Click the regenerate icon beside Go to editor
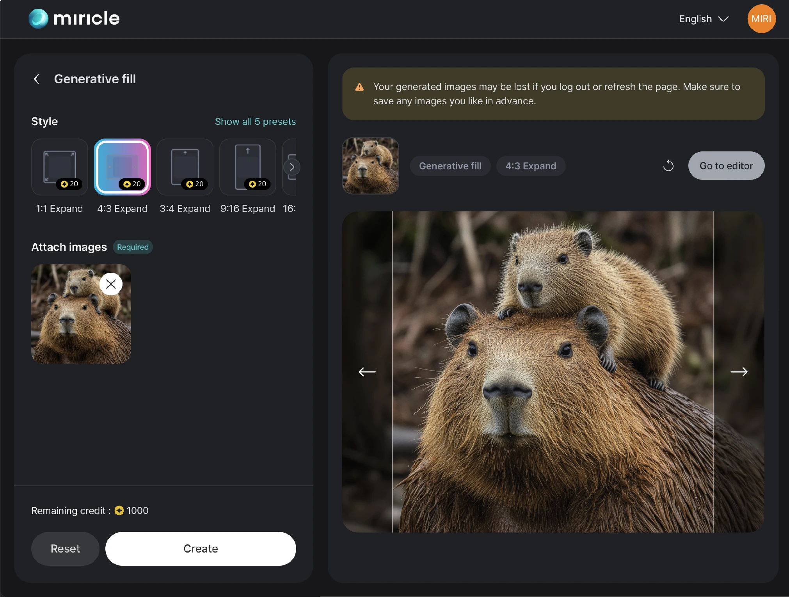The height and width of the screenshot is (597, 789). 668,165
